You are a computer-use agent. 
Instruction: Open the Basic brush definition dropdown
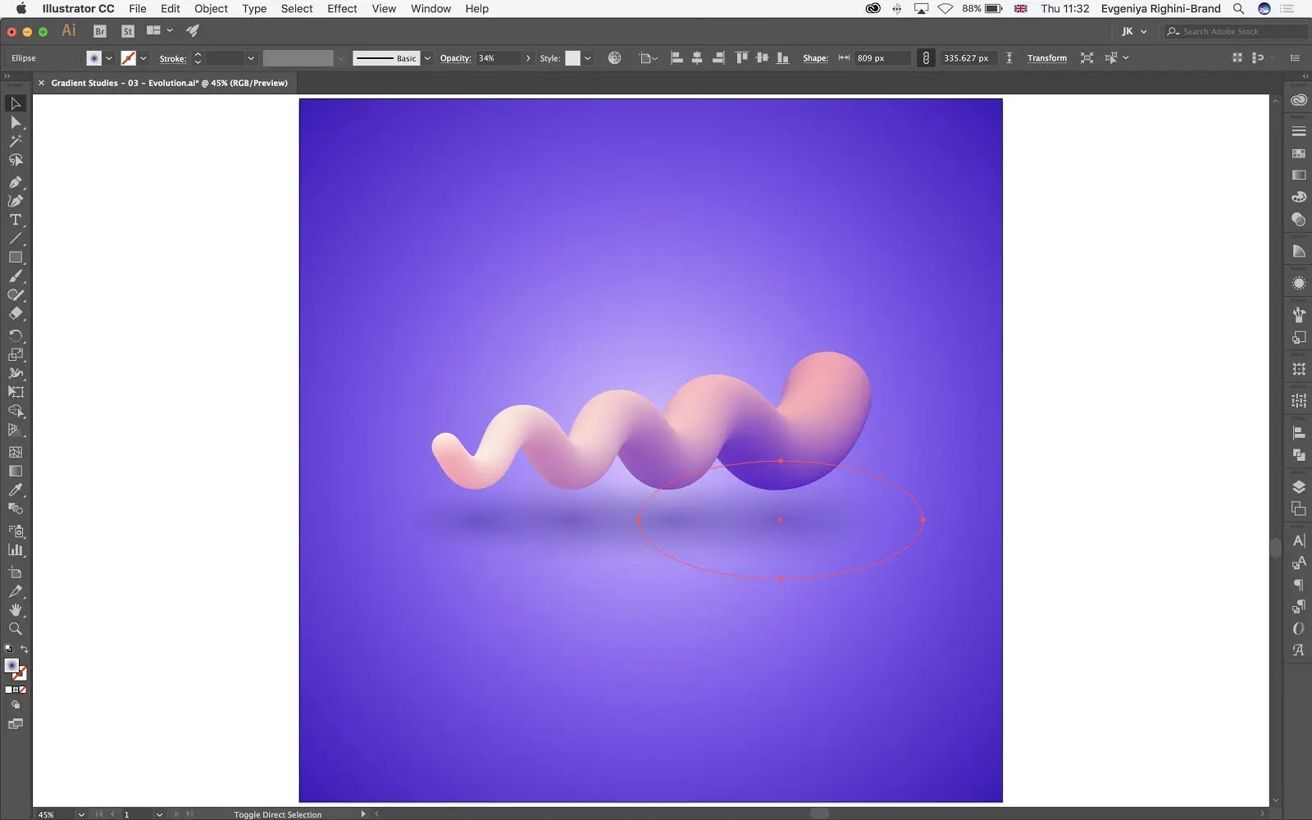point(427,58)
